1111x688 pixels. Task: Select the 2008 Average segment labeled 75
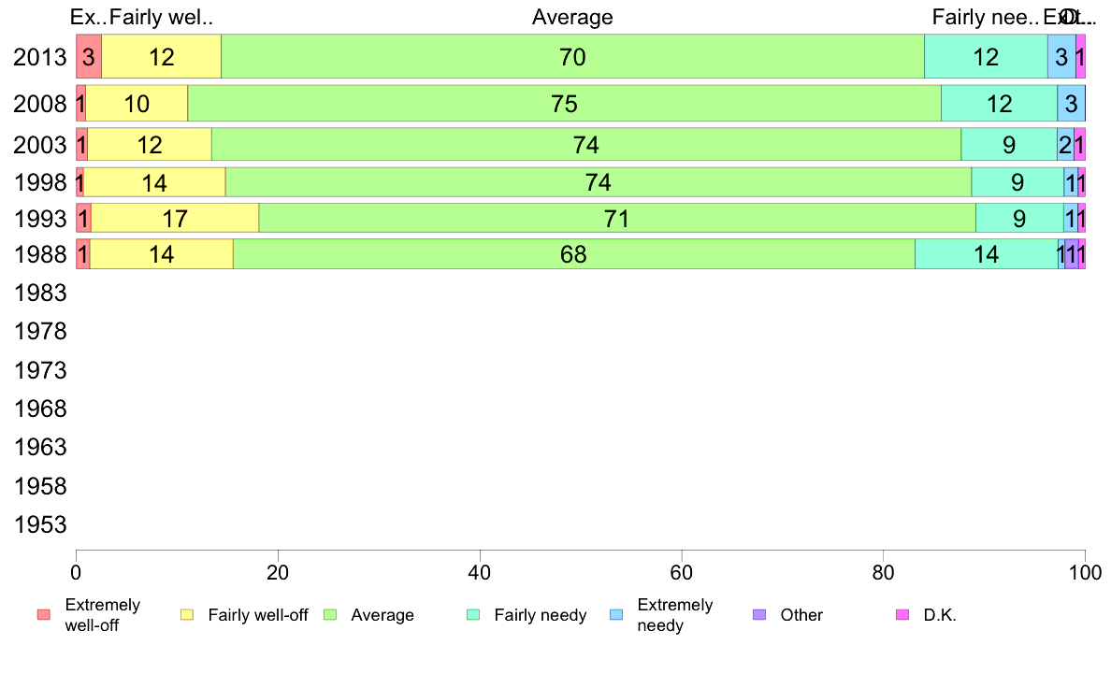pos(564,103)
